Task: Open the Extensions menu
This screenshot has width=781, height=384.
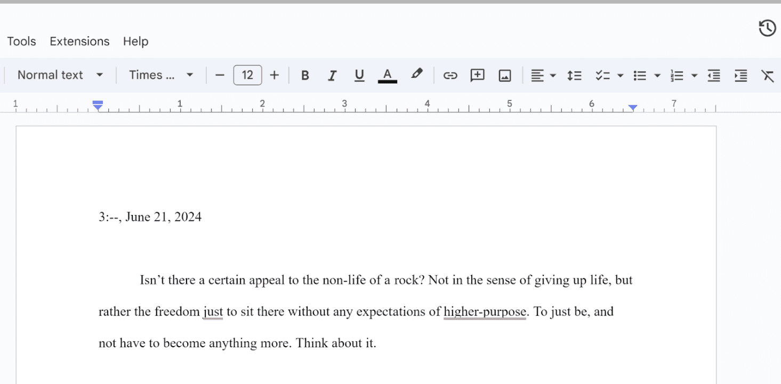Action: pos(79,41)
